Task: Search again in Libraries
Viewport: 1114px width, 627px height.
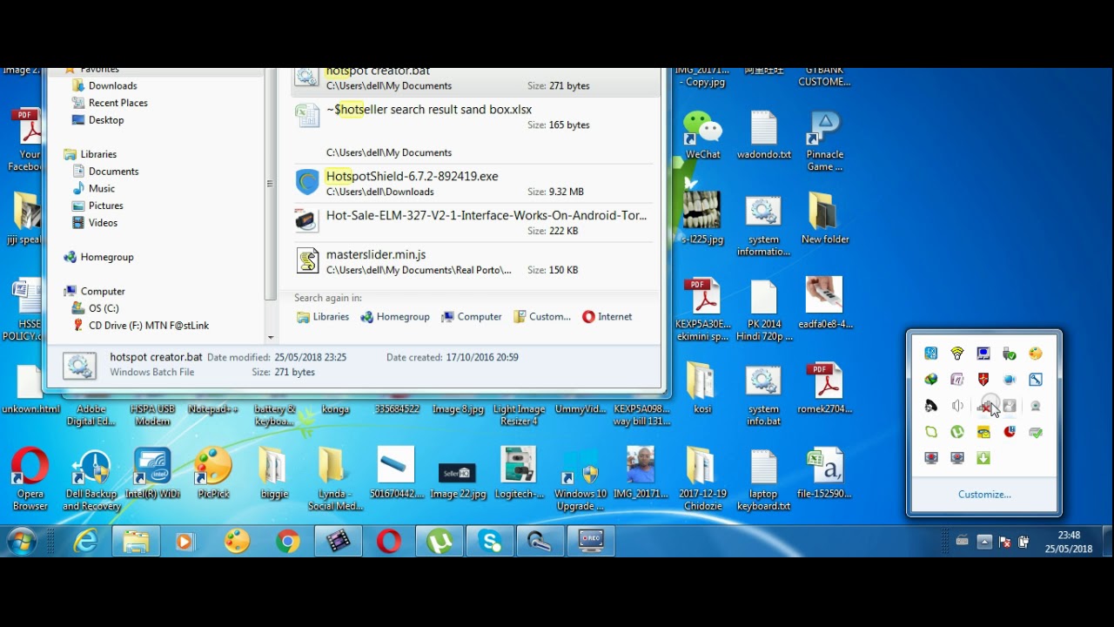Action: pos(323,317)
